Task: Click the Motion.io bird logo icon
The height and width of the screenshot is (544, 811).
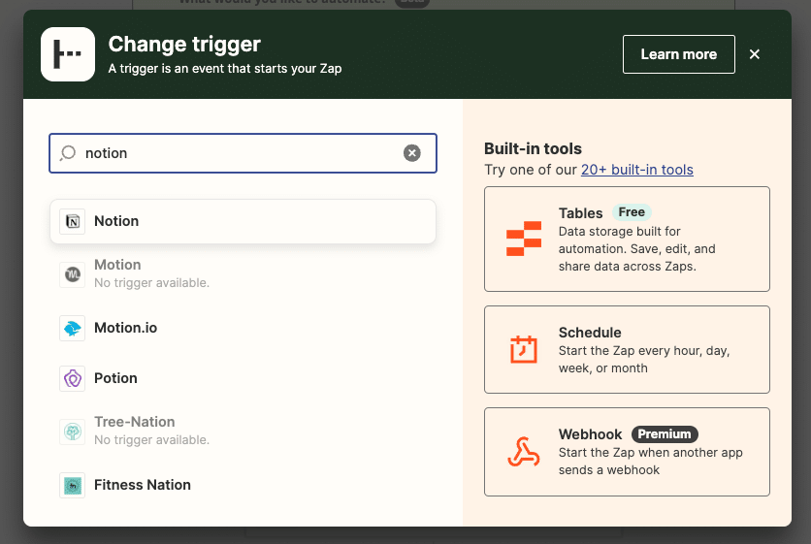Action: 73,328
